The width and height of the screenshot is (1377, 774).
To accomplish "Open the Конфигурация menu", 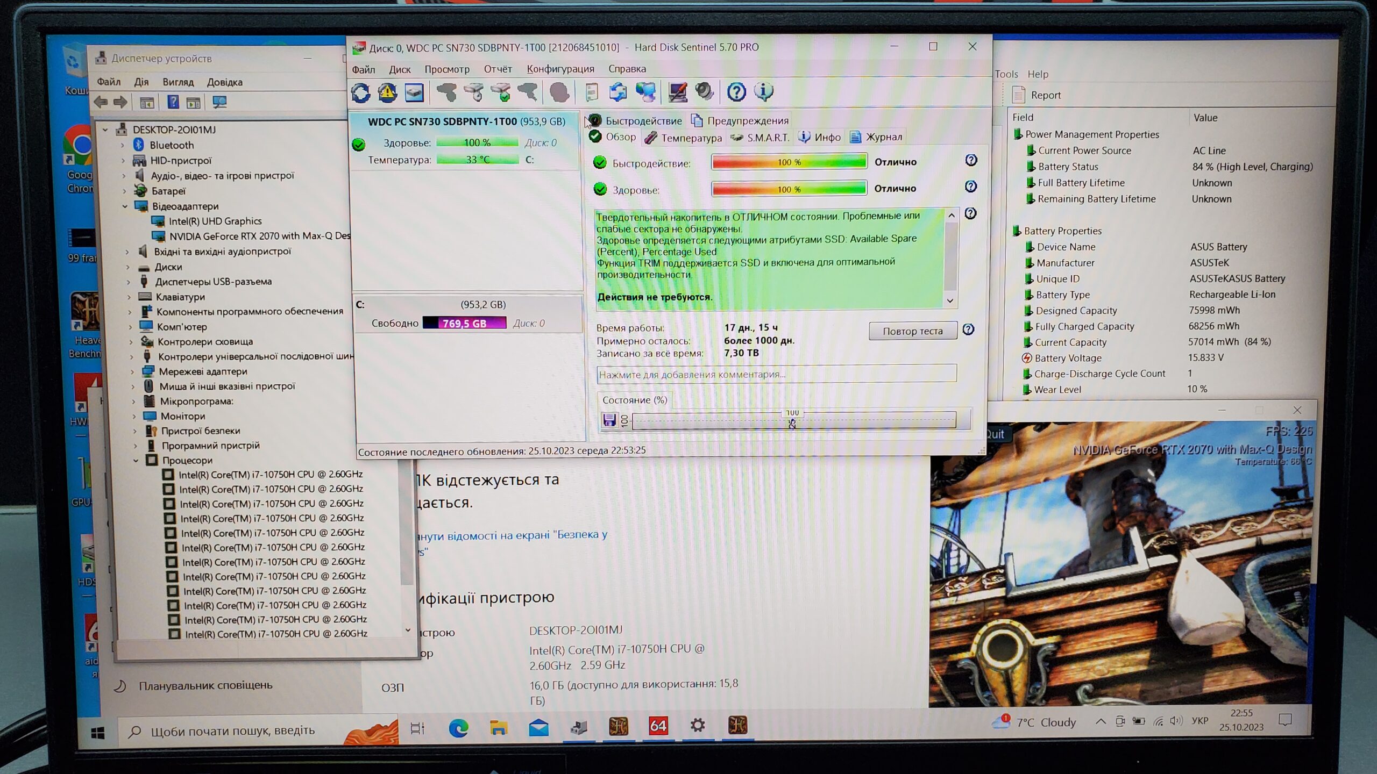I will tap(560, 69).
